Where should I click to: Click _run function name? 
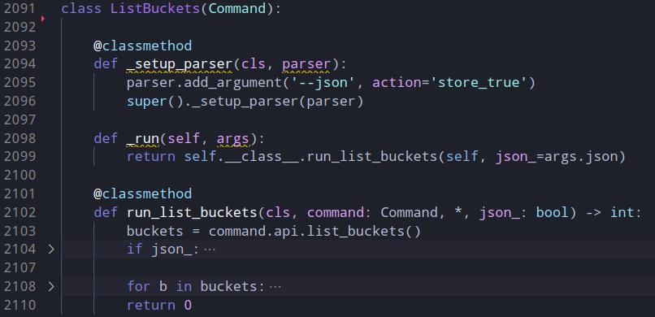coord(142,138)
